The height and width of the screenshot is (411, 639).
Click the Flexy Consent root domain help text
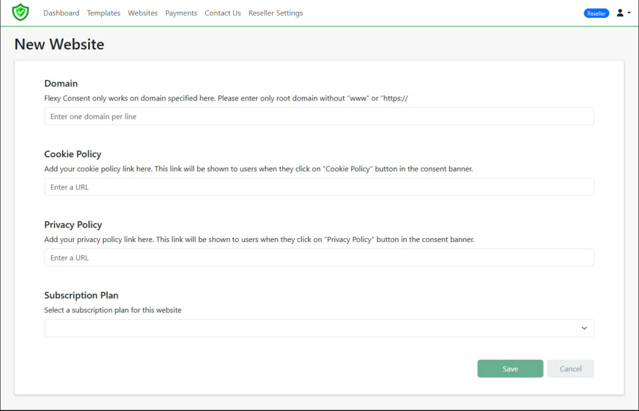226,98
